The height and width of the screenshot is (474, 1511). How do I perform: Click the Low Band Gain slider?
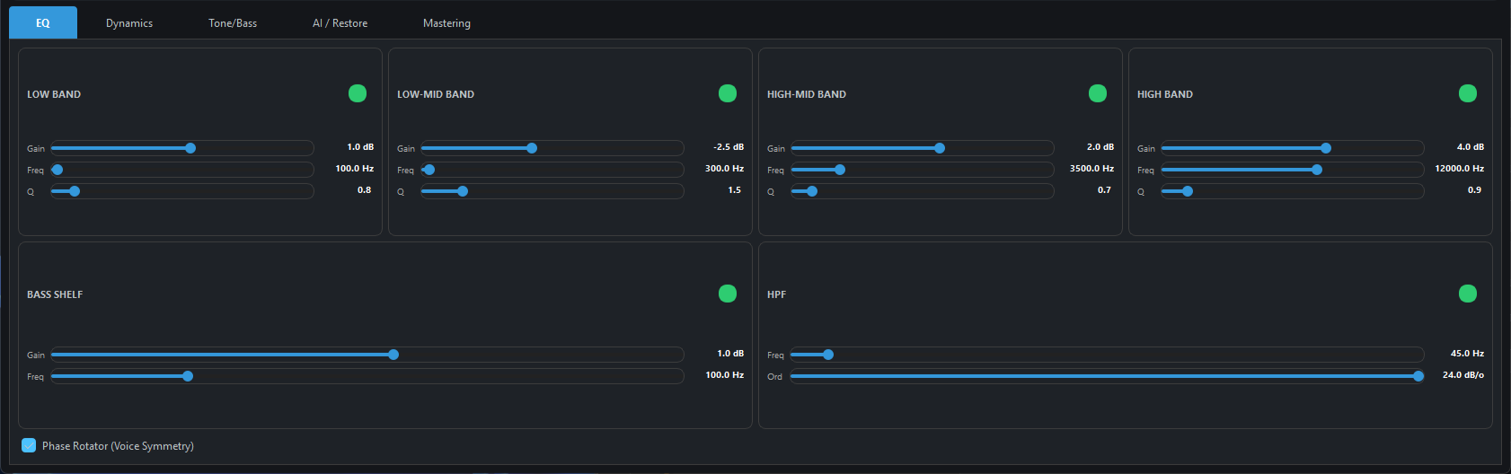coord(182,148)
